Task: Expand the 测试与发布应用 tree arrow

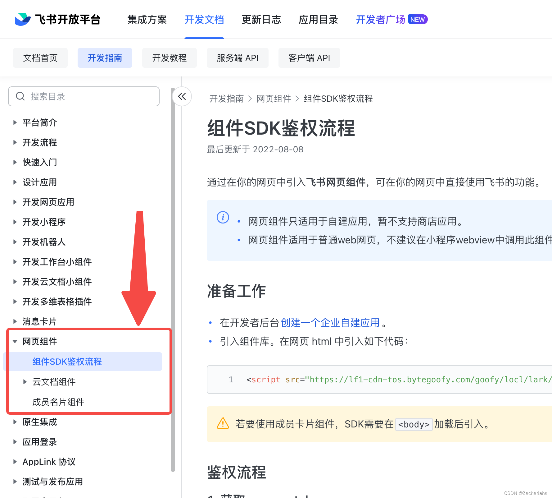Action: [15, 482]
